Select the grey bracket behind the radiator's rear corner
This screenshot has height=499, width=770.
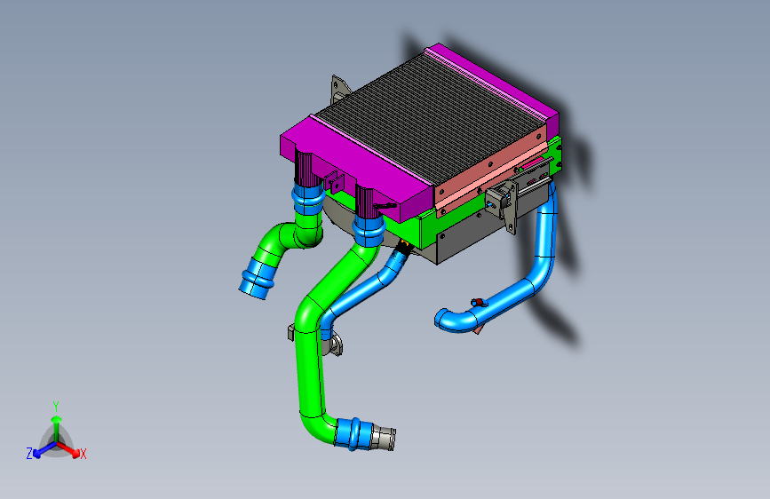click(x=340, y=90)
